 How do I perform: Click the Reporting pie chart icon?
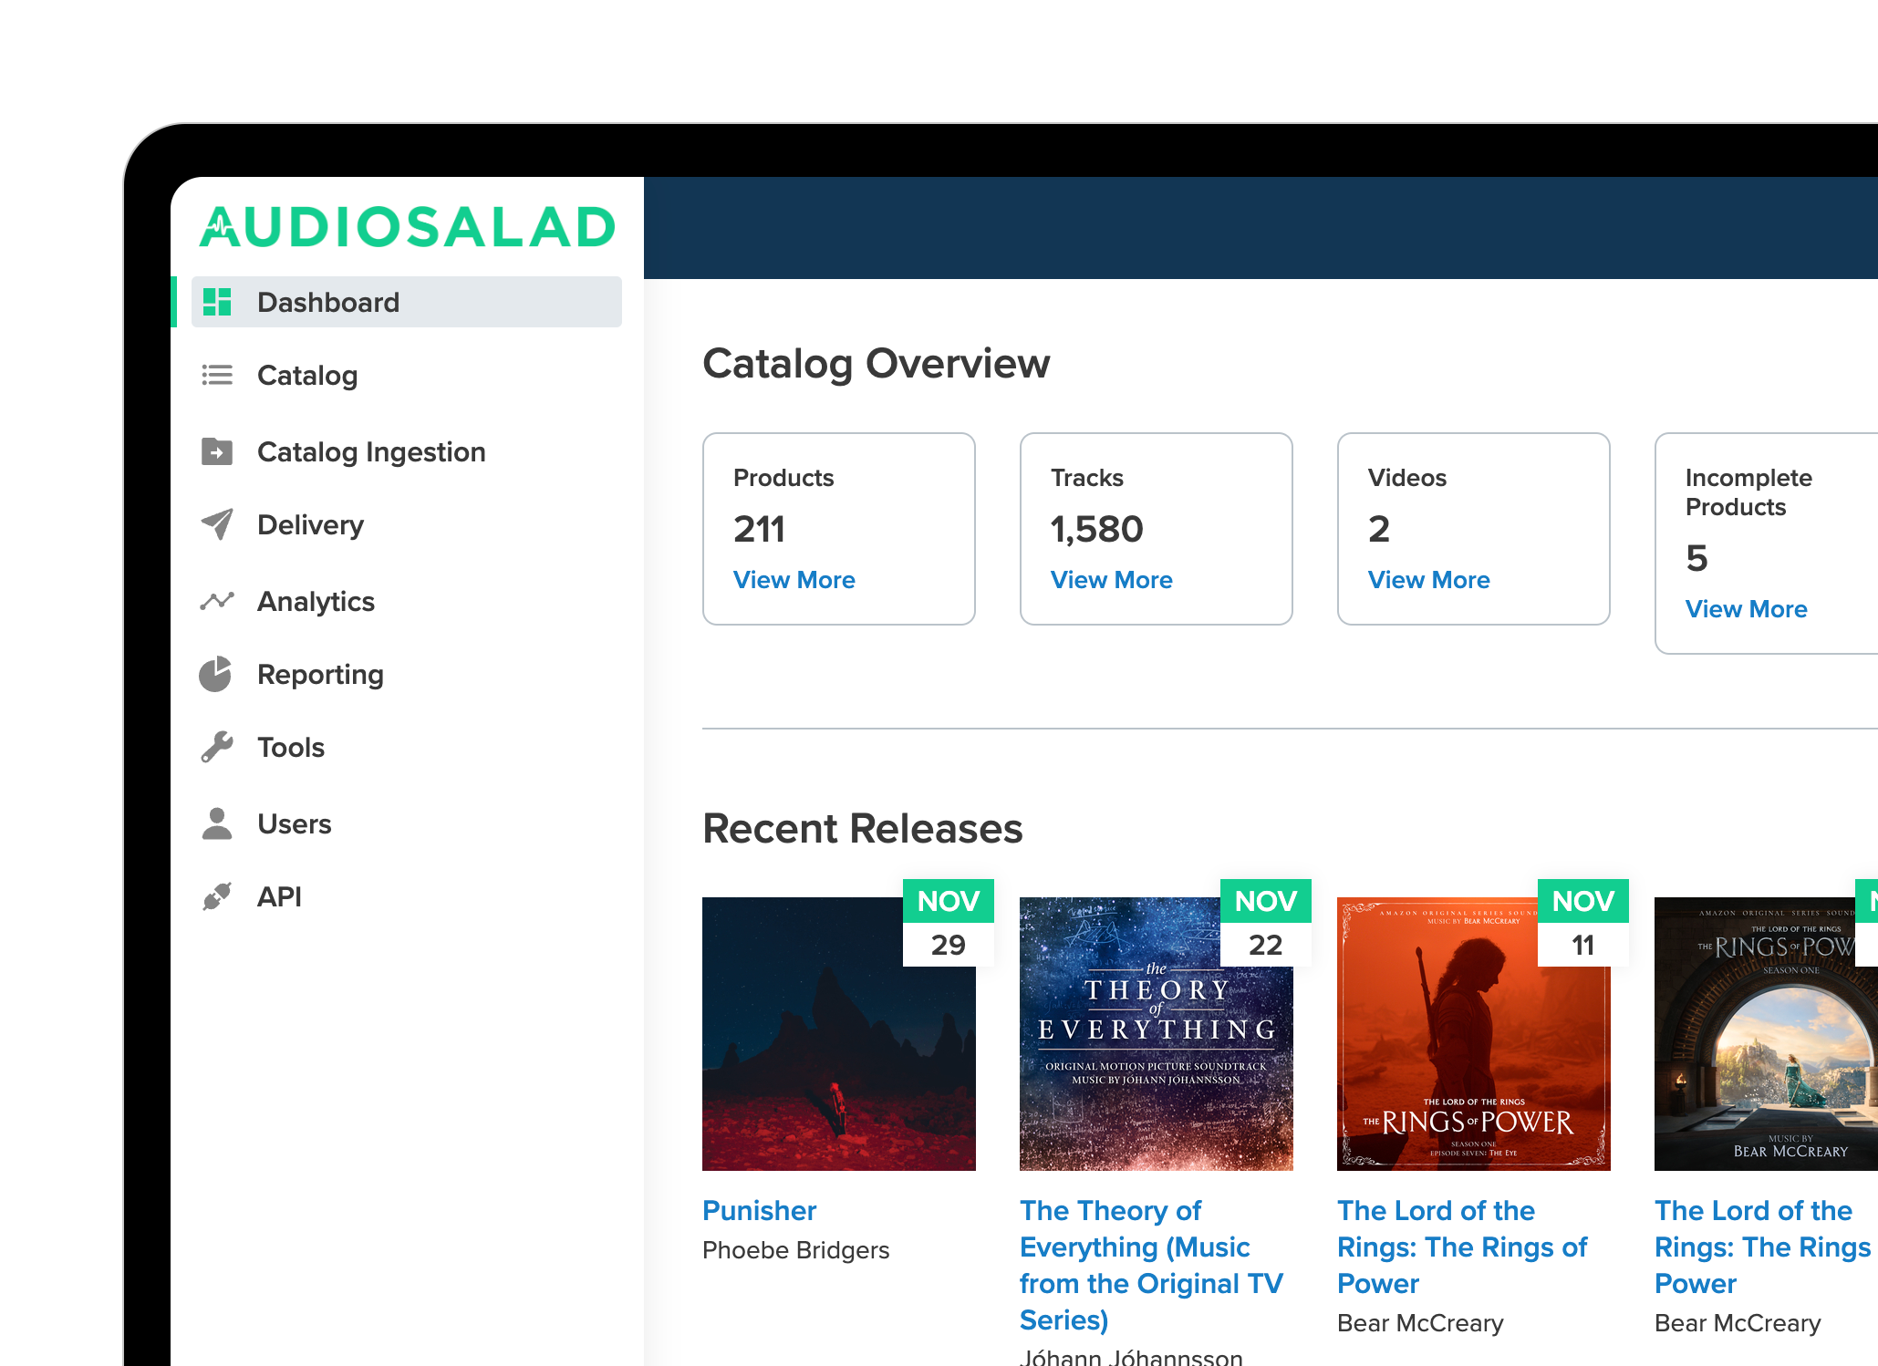pyautogui.click(x=216, y=674)
